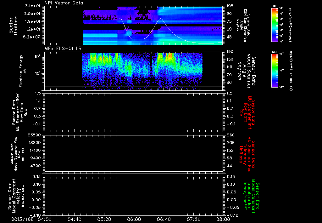The width and height of the screenshot is (322, 223).
Task: Click the "18800" scanner position tick label
Action: point(34,143)
